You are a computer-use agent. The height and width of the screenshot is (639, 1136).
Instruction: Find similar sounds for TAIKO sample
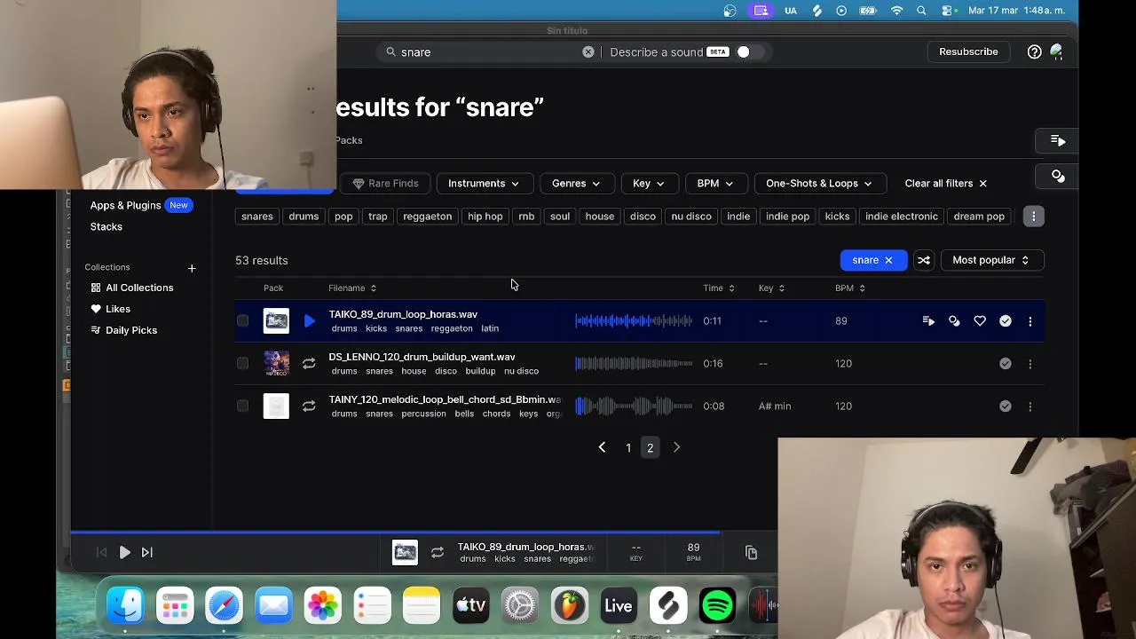tap(954, 321)
